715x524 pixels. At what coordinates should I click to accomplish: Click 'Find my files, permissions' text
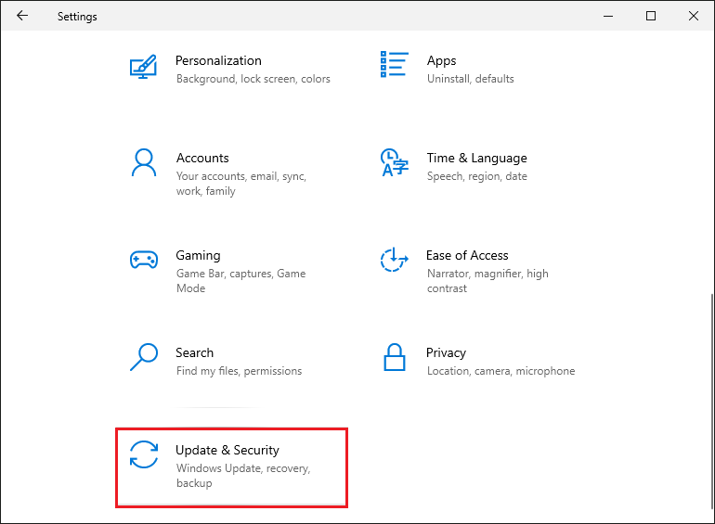click(x=239, y=371)
